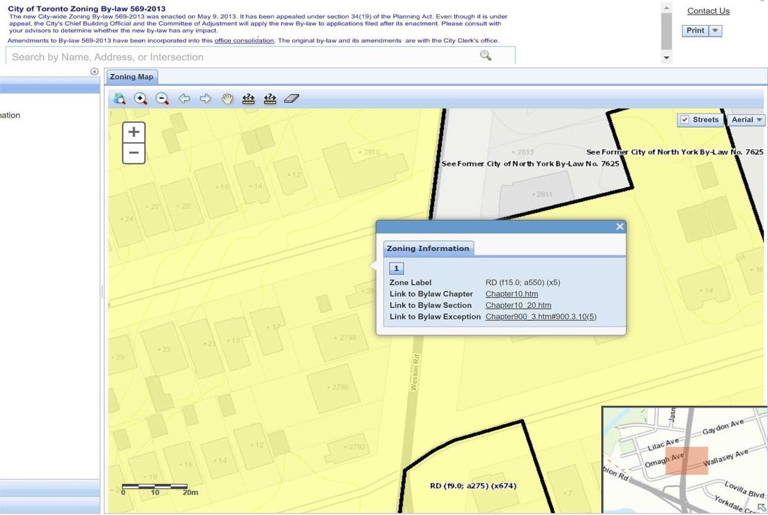768x515 pixels.
Task: Click the eraser clear graphics tool
Action: (291, 99)
